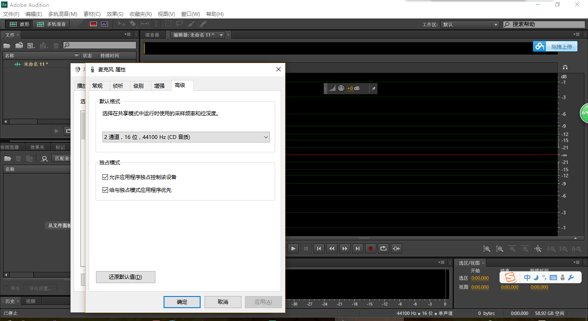Expand the 名称 column sort arrow
Image resolution: width=588 pixels, height=321 pixels.
(x=77, y=56)
